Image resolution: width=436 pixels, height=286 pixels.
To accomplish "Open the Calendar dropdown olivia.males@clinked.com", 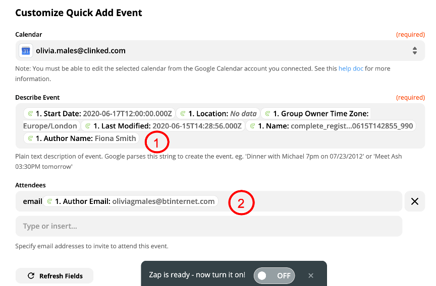I will coord(220,51).
